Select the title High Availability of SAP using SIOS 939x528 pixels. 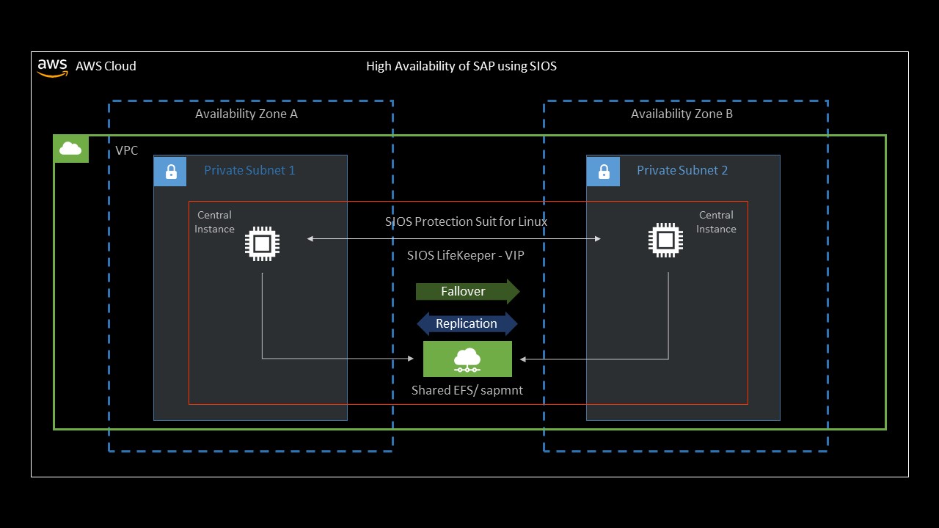point(461,66)
